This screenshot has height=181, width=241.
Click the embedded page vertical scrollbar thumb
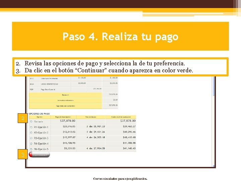click(x=214, y=86)
